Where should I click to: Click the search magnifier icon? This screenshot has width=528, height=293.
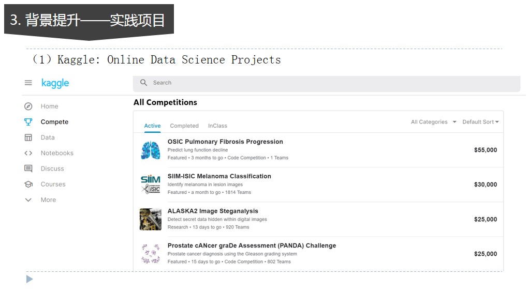(144, 83)
